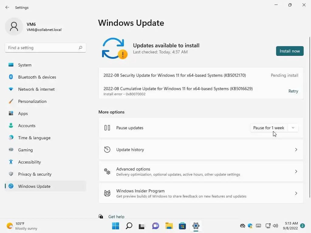Click the Pending install status text

click(284, 75)
